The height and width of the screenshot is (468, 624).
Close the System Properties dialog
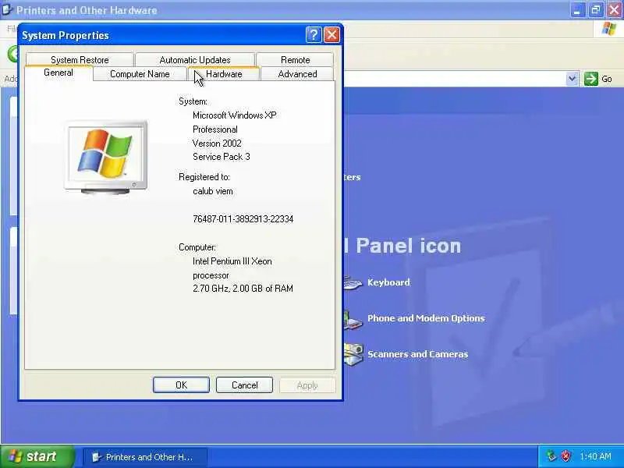coord(331,35)
